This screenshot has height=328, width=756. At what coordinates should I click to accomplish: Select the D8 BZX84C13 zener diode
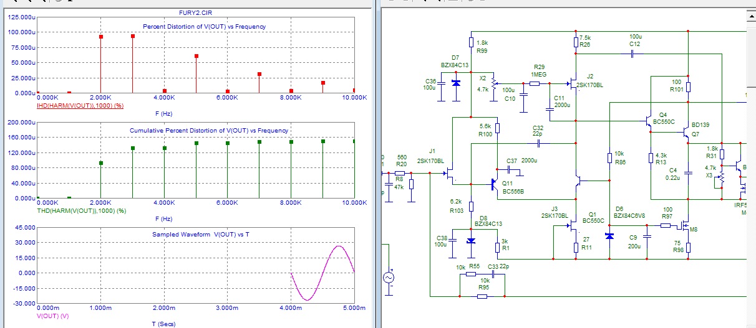tap(471, 240)
